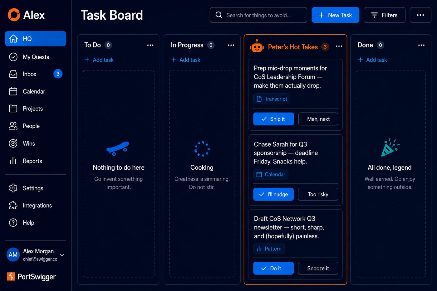Select the 'Chase Sarah for Q3' task text
This screenshot has height=291, width=437.
[x=286, y=153]
